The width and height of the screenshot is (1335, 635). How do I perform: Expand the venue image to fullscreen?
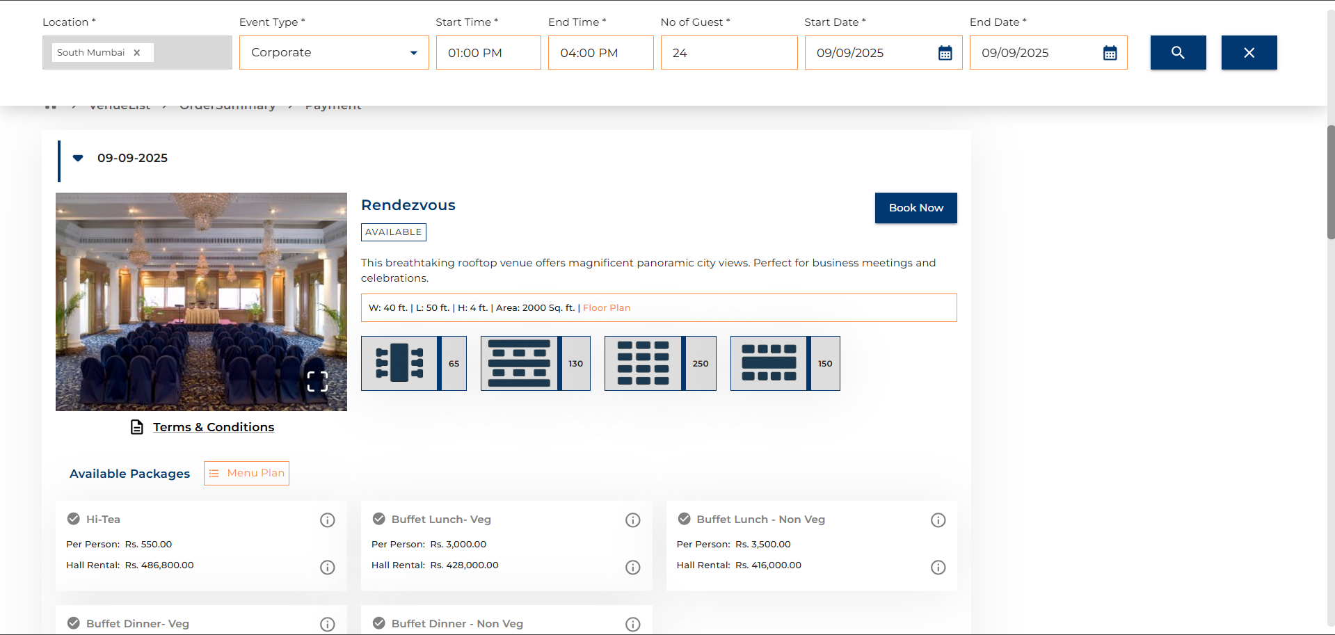tap(317, 381)
